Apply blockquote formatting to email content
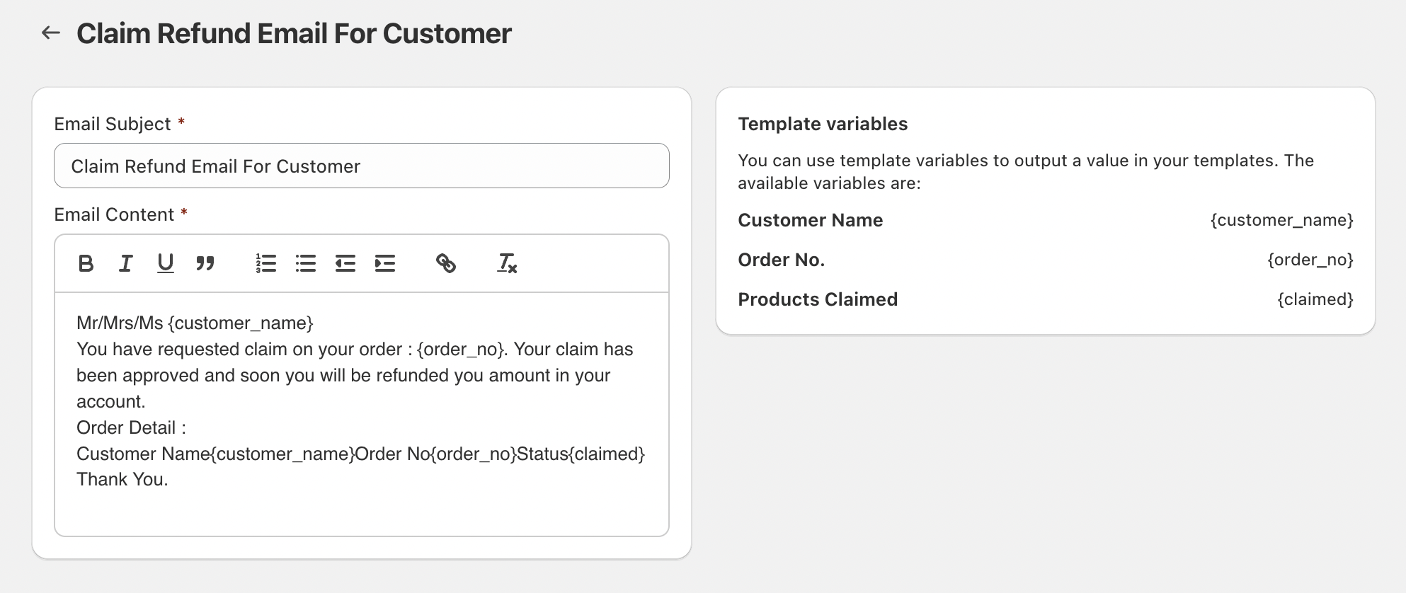The width and height of the screenshot is (1406, 593). pos(205,263)
